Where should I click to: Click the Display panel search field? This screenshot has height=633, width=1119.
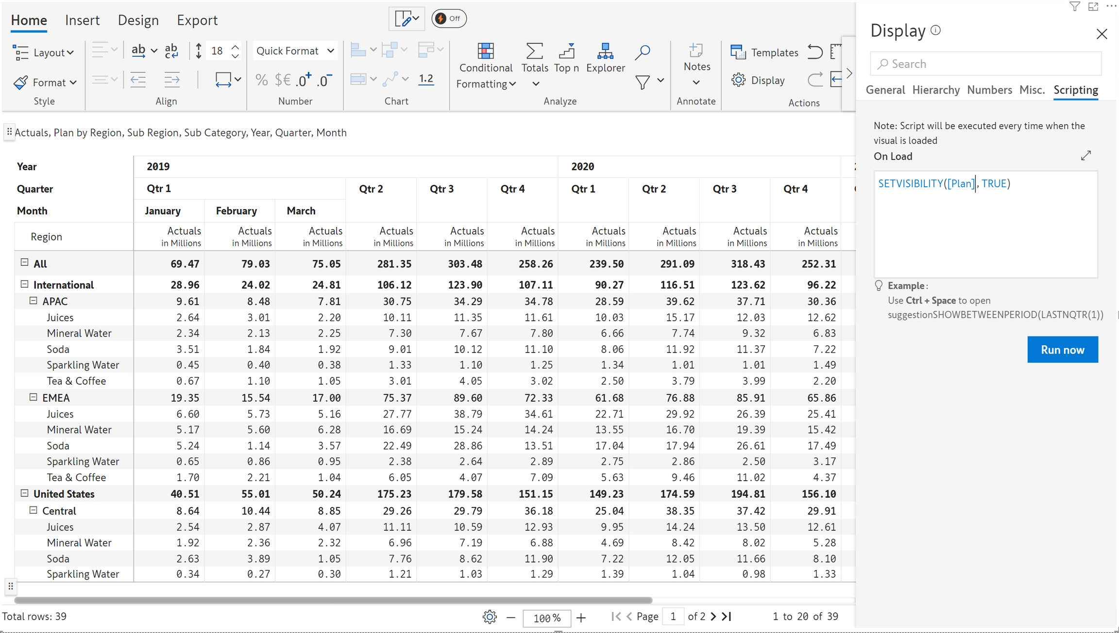pyautogui.click(x=986, y=64)
